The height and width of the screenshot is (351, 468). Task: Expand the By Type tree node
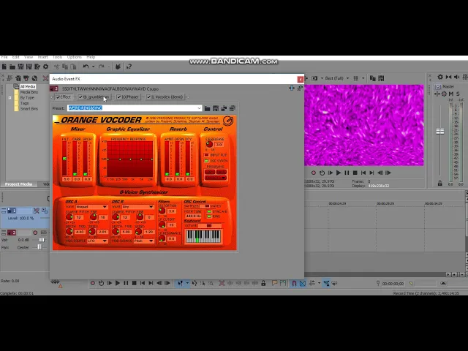click(x=10, y=97)
